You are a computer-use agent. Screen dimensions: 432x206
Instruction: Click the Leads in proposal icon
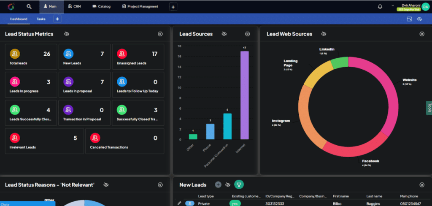pos(68,81)
